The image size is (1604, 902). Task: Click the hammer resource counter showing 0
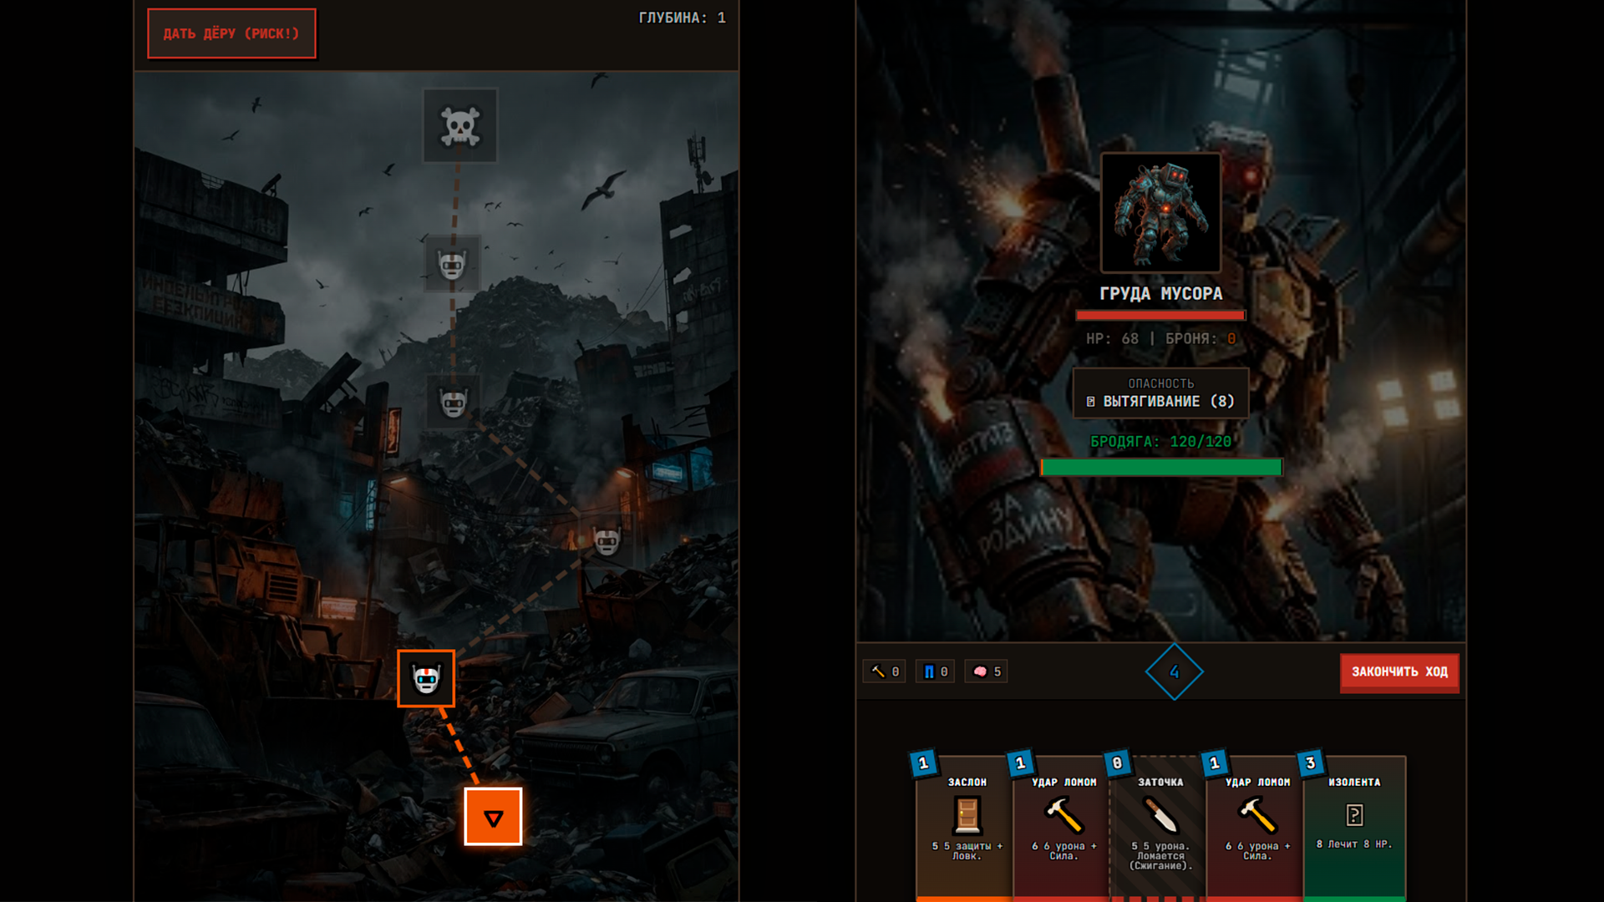883,671
